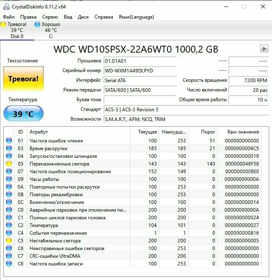Click status icon for C6 Неисправимые ошибки секторов

tap(9, 248)
